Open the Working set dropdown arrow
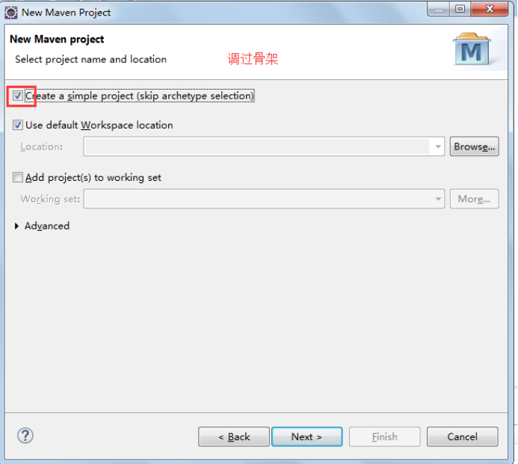Viewport: 518px width, 464px height. tap(438, 199)
